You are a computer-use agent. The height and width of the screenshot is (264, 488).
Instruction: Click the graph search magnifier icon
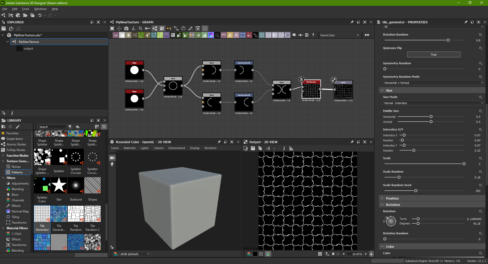[140, 28]
